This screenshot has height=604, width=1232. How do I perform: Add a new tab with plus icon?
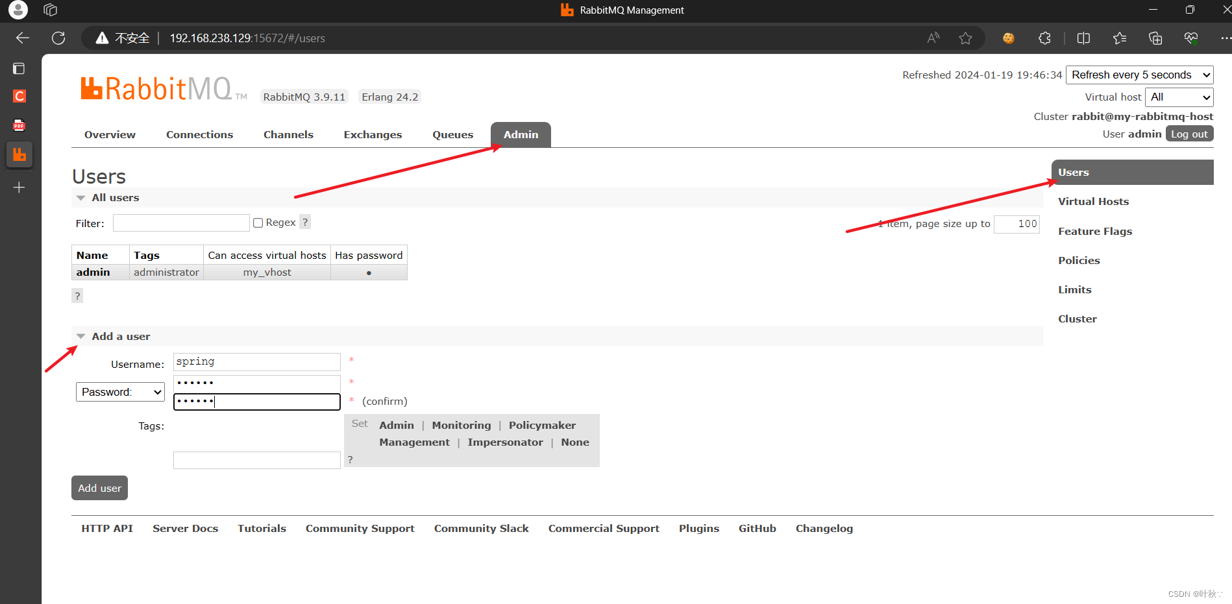[19, 187]
